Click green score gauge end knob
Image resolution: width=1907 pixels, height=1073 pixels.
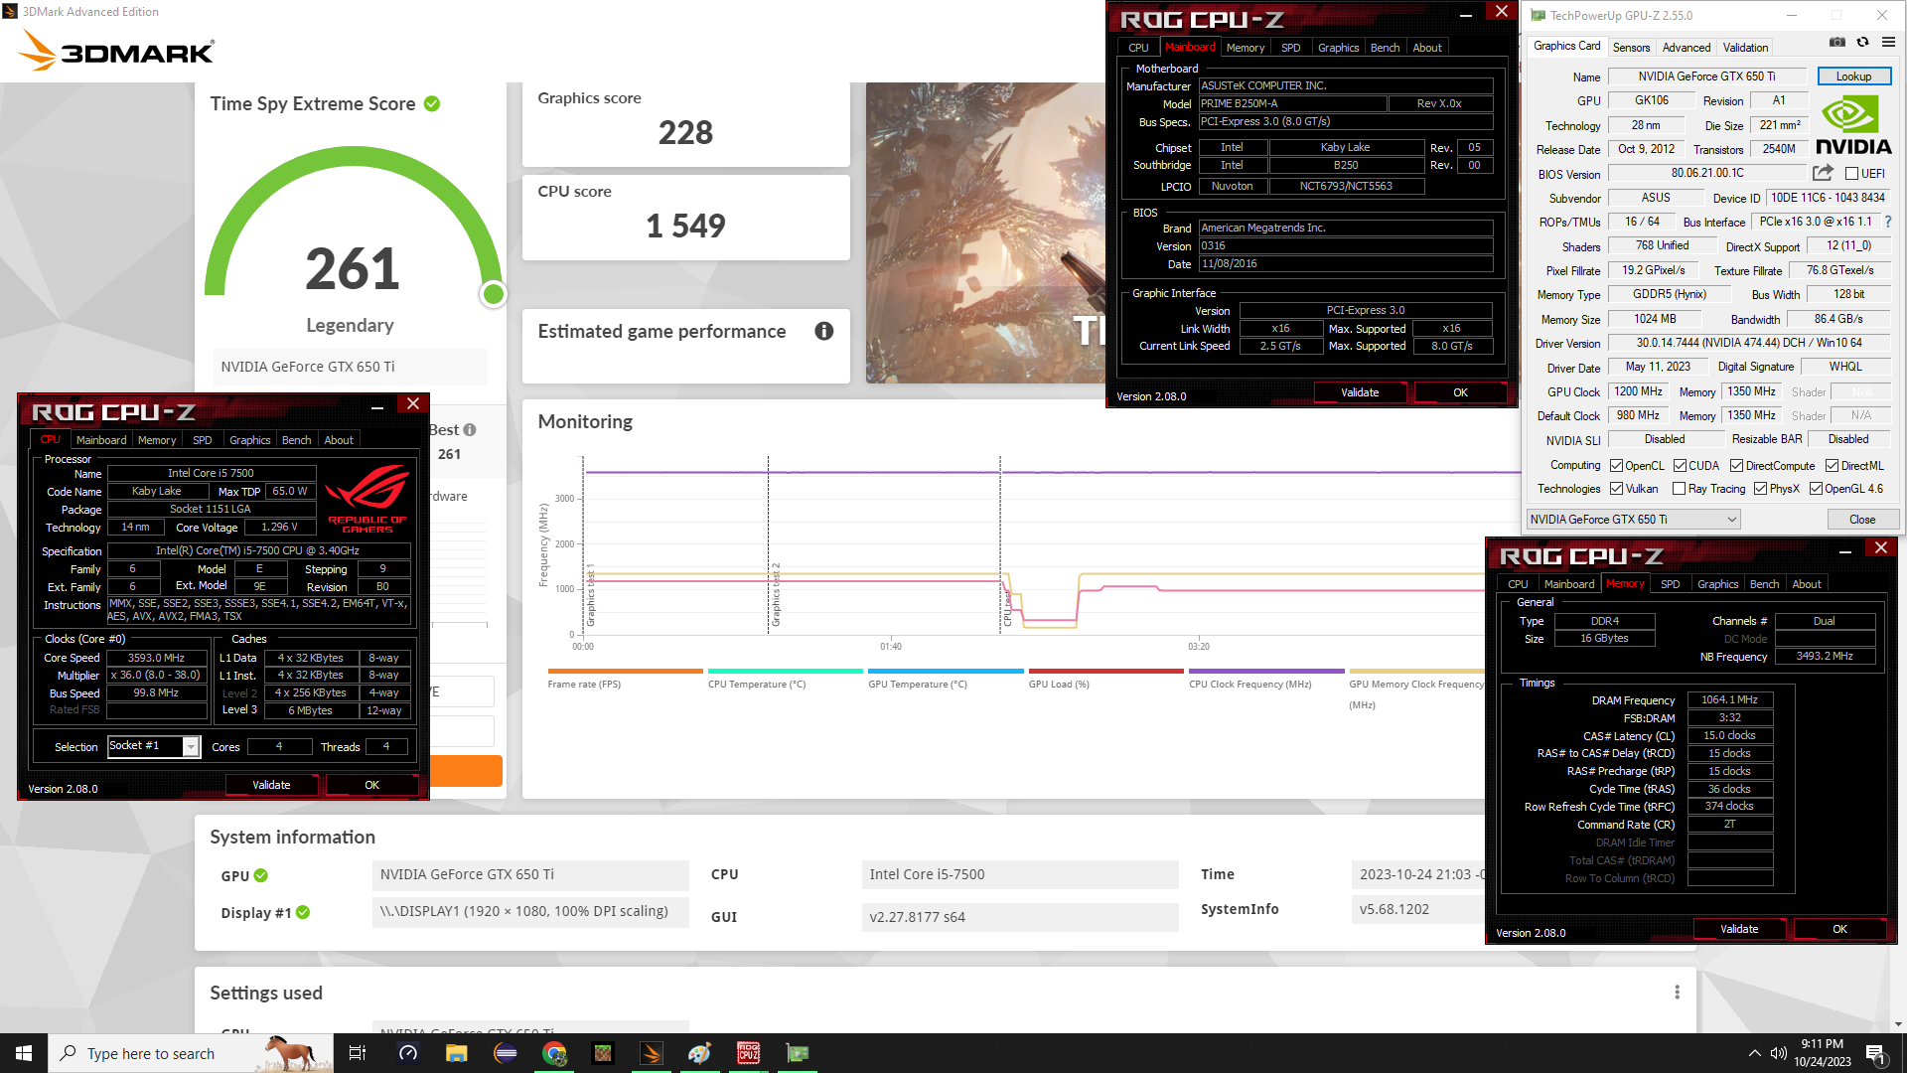[493, 294]
